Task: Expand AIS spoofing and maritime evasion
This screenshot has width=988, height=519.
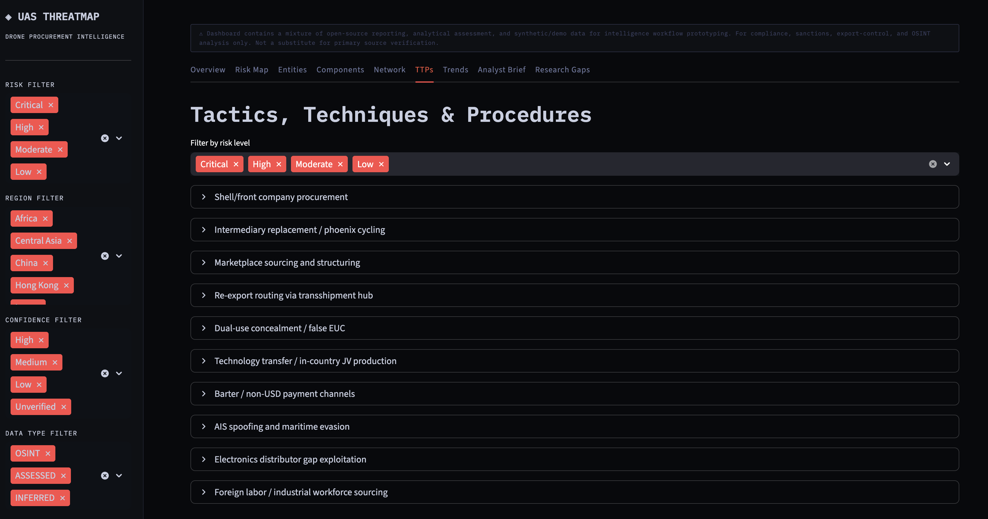Action: pos(575,427)
